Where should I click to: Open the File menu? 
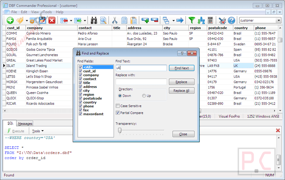click(14, 12)
